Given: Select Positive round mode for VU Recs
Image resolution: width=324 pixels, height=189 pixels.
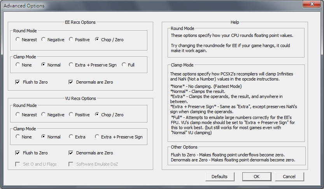Looking at the screenshot, I should (x=71, y=115).
